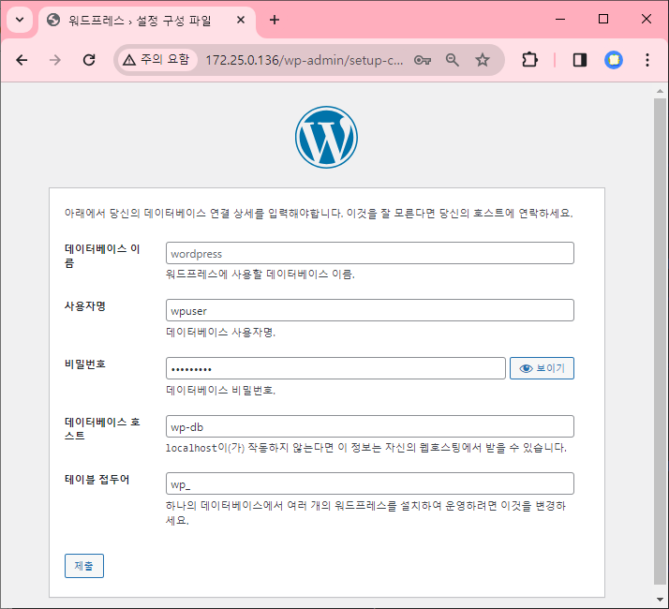Select the 워드프레스 설정 구성 파일 tab
669x609 pixels.
147,20
